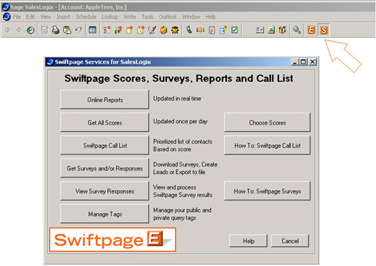This screenshot has height=266, width=376.
Task: Click the Get All Scores button
Action: pos(104,123)
